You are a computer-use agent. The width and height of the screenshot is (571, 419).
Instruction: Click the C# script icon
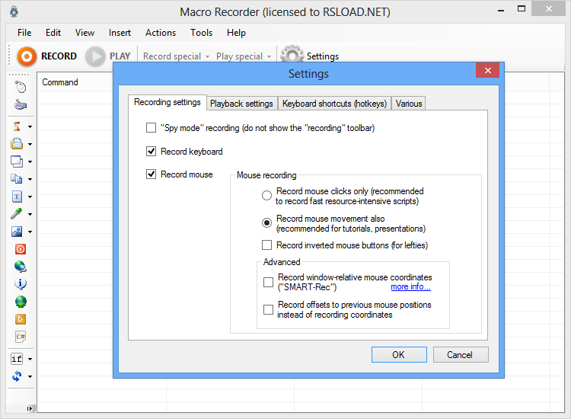(x=21, y=337)
